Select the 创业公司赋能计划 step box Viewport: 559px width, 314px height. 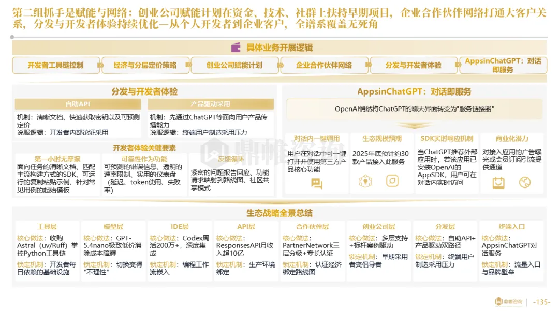coord(234,66)
